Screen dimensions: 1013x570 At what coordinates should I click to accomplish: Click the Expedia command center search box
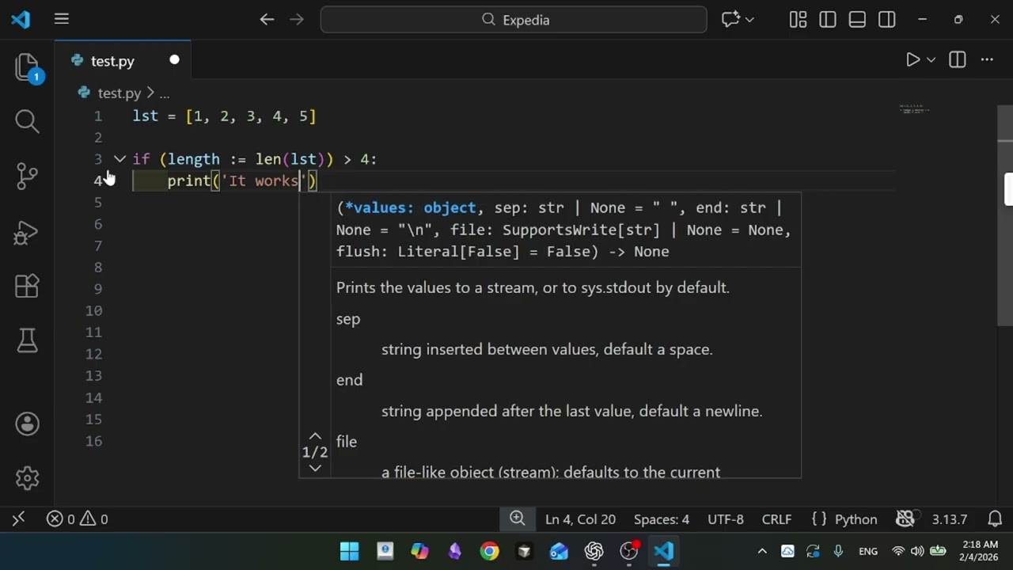pyautogui.click(x=514, y=20)
